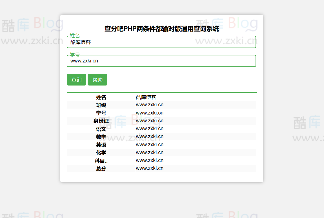Viewport: 324px width, 218px height.
Task: Click the 总分 total score value
Action: click(x=149, y=168)
